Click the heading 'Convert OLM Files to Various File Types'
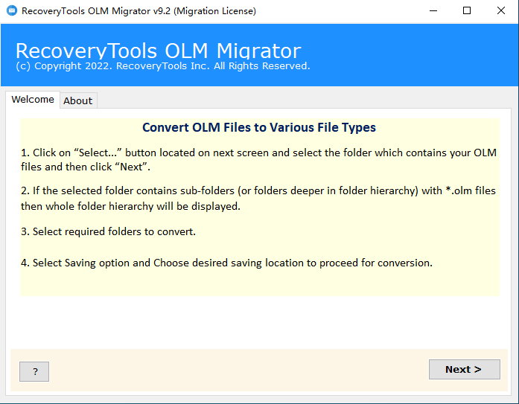This screenshot has width=519, height=404. coord(259,127)
